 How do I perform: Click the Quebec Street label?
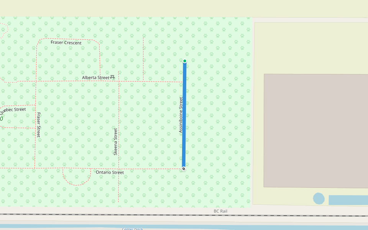tap(13, 110)
